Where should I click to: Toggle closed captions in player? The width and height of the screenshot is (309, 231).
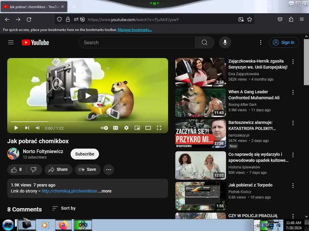coord(116,128)
